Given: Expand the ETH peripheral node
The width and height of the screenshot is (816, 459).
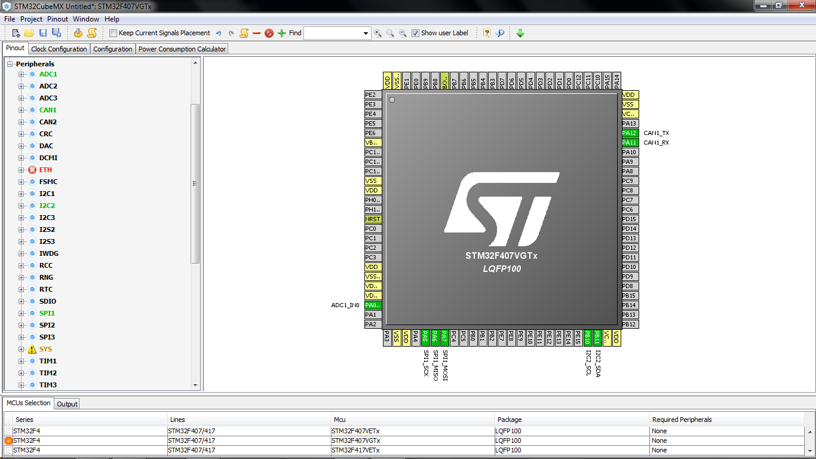Looking at the screenshot, I should tap(22, 170).
